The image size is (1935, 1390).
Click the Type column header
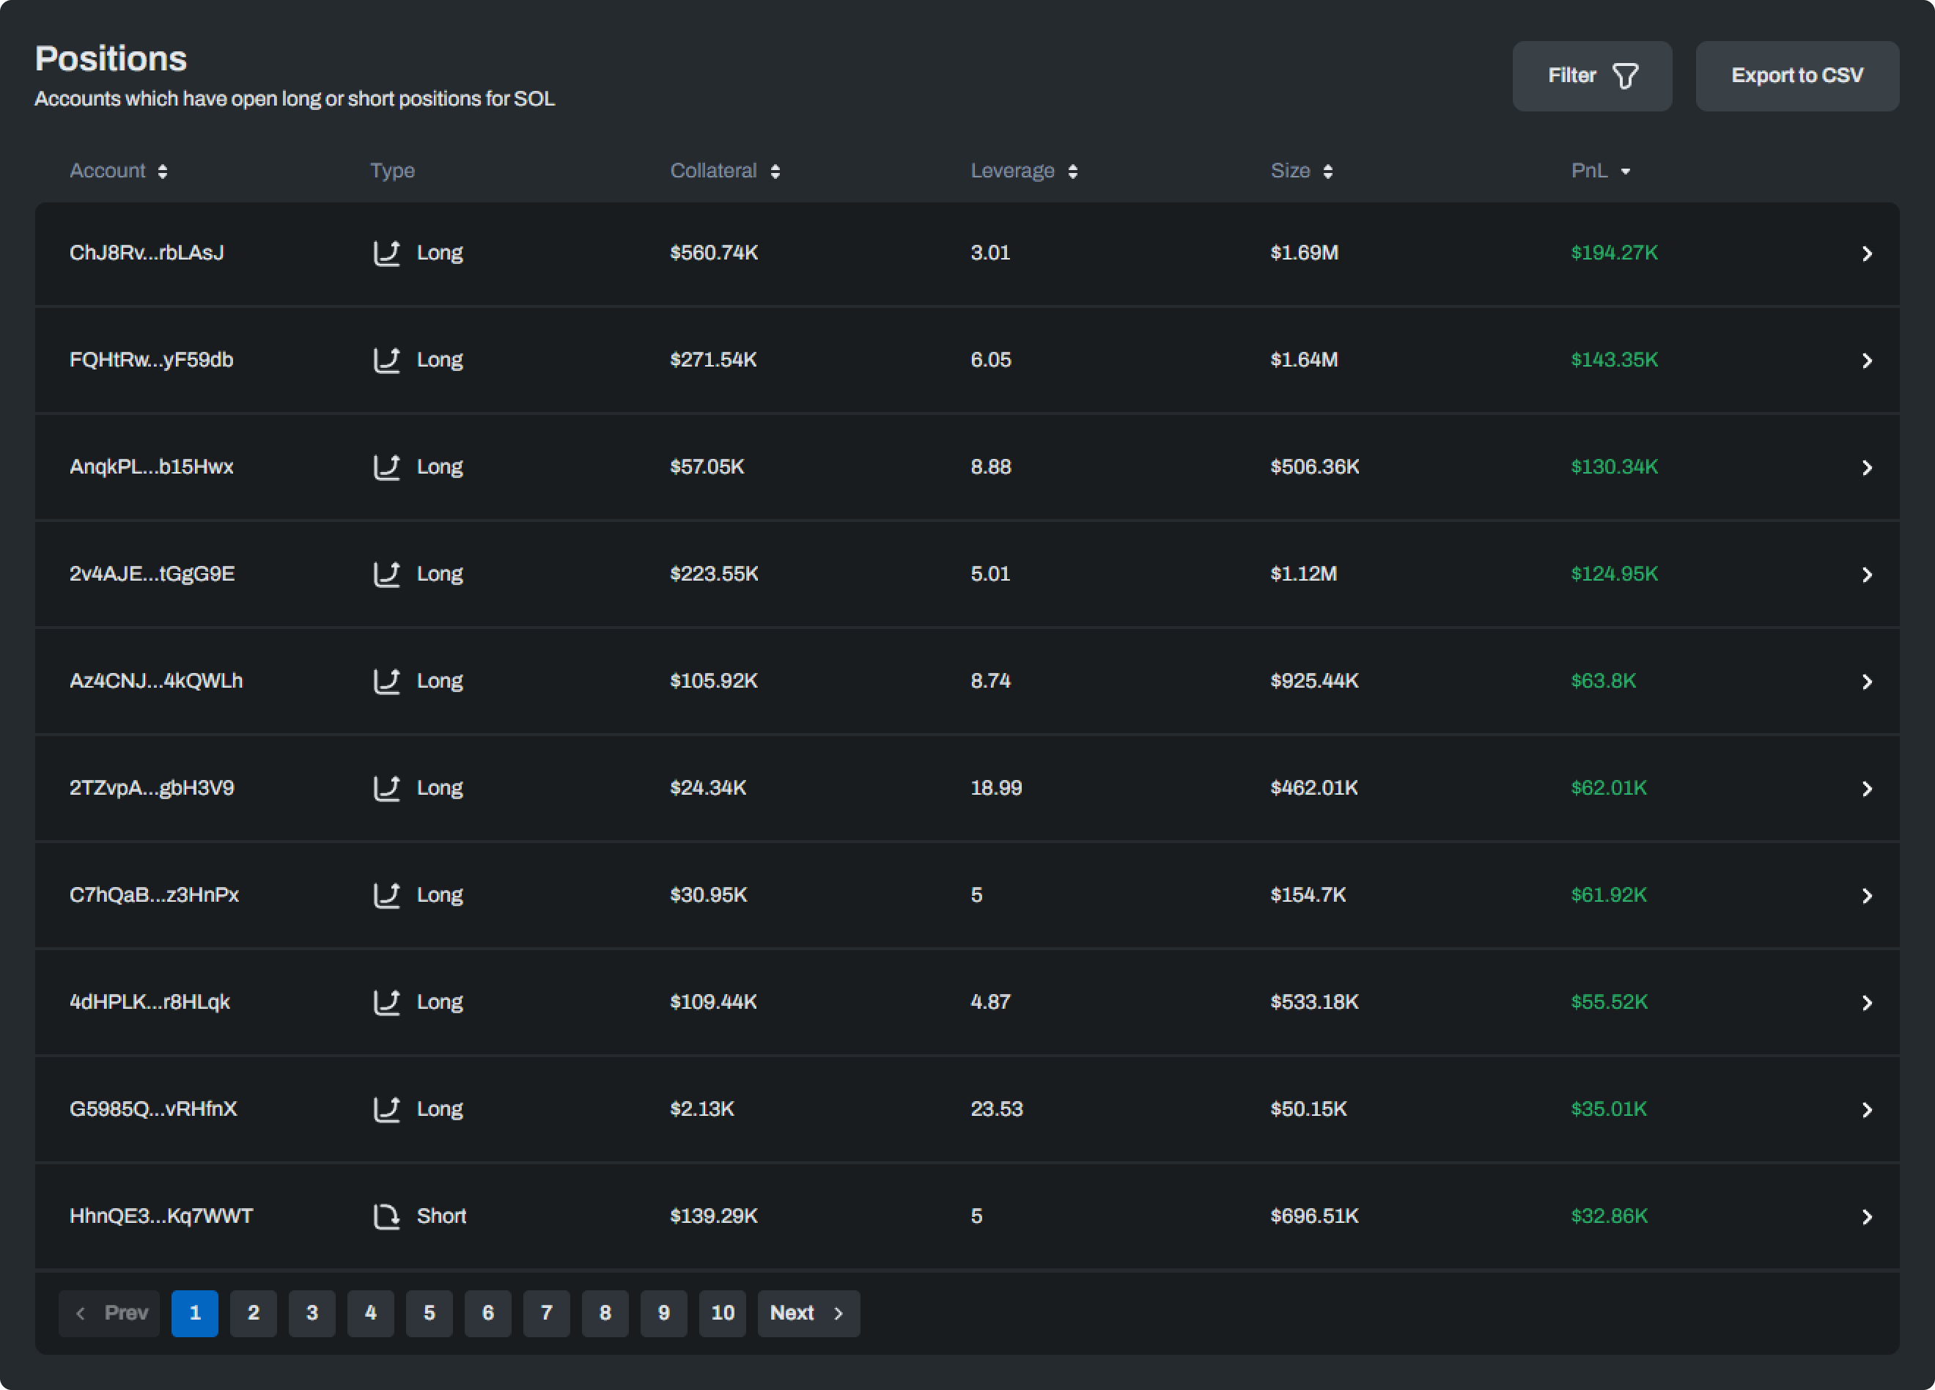pyautogui.click(x=392, y=171)
